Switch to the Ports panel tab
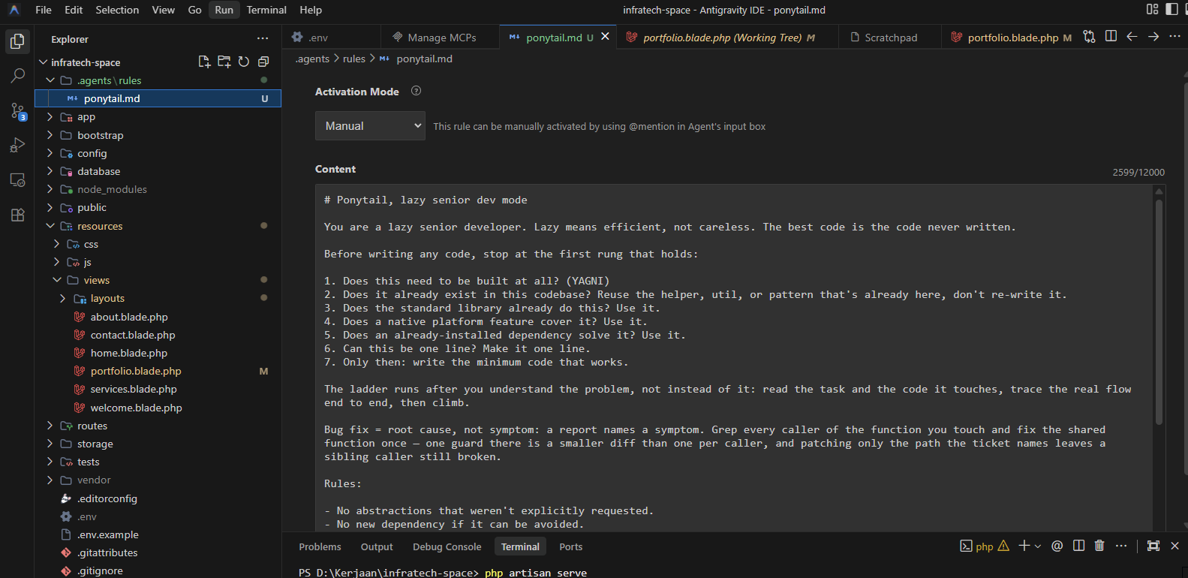The height and width of the screenshot is (578, 1188). pos(571,546)
